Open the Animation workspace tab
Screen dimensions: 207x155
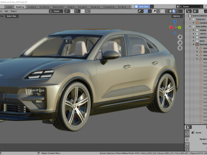82,7
